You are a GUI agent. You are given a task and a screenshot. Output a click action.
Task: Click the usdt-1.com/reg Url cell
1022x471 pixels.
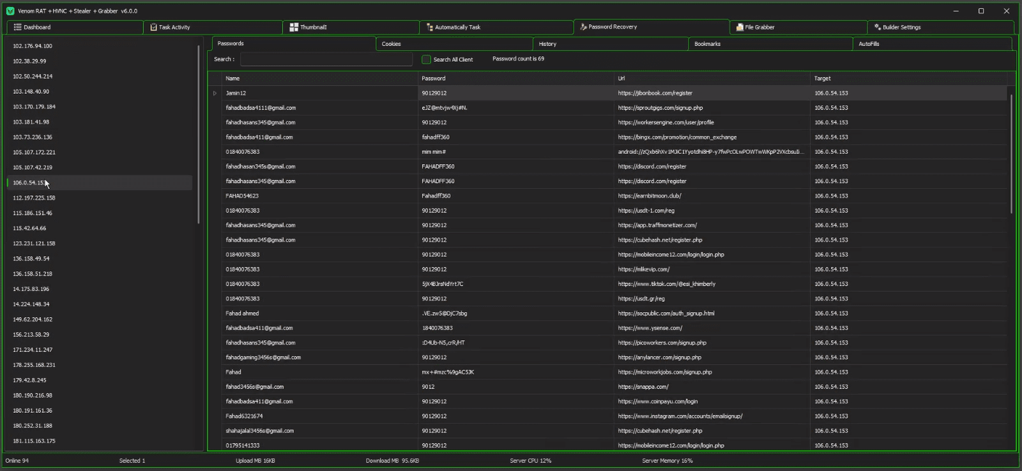[x=712, y=211]
